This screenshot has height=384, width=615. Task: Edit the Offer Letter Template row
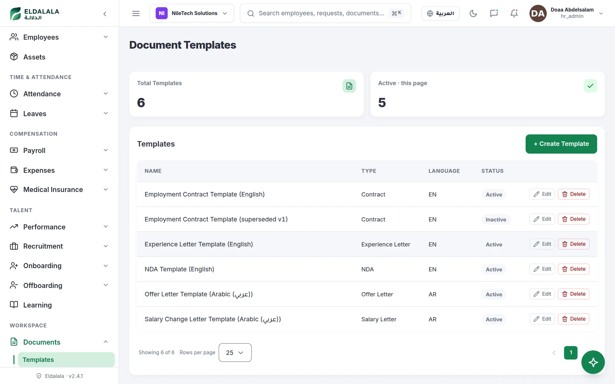[x=542, y=294]
